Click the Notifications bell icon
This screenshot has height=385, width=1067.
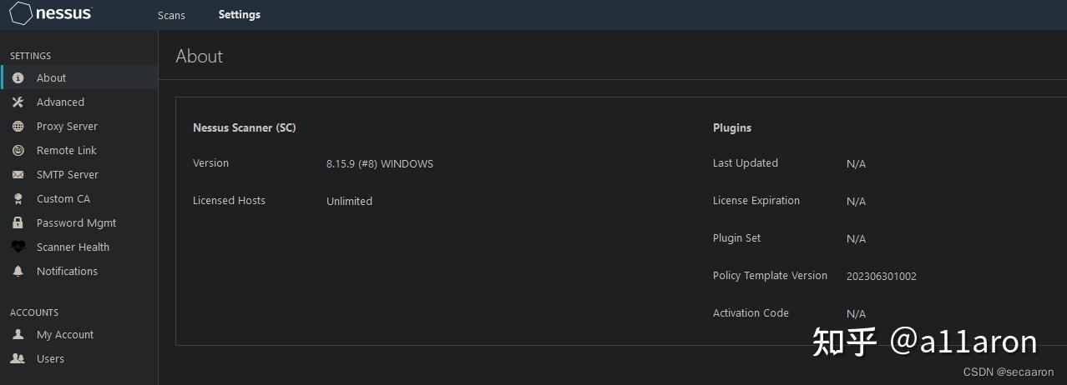tap(18, 272)
